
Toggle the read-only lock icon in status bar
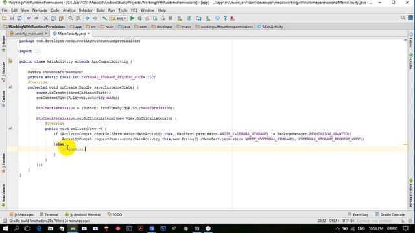pos(403,221)
